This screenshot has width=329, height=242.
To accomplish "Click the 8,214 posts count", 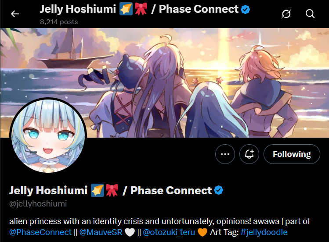I will coord(59,22).
